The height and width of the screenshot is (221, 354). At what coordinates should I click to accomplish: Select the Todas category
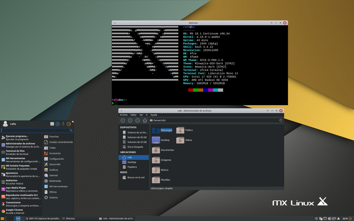coord(58,148)
